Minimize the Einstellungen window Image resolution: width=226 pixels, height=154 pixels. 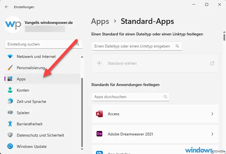tap(194, 4)
